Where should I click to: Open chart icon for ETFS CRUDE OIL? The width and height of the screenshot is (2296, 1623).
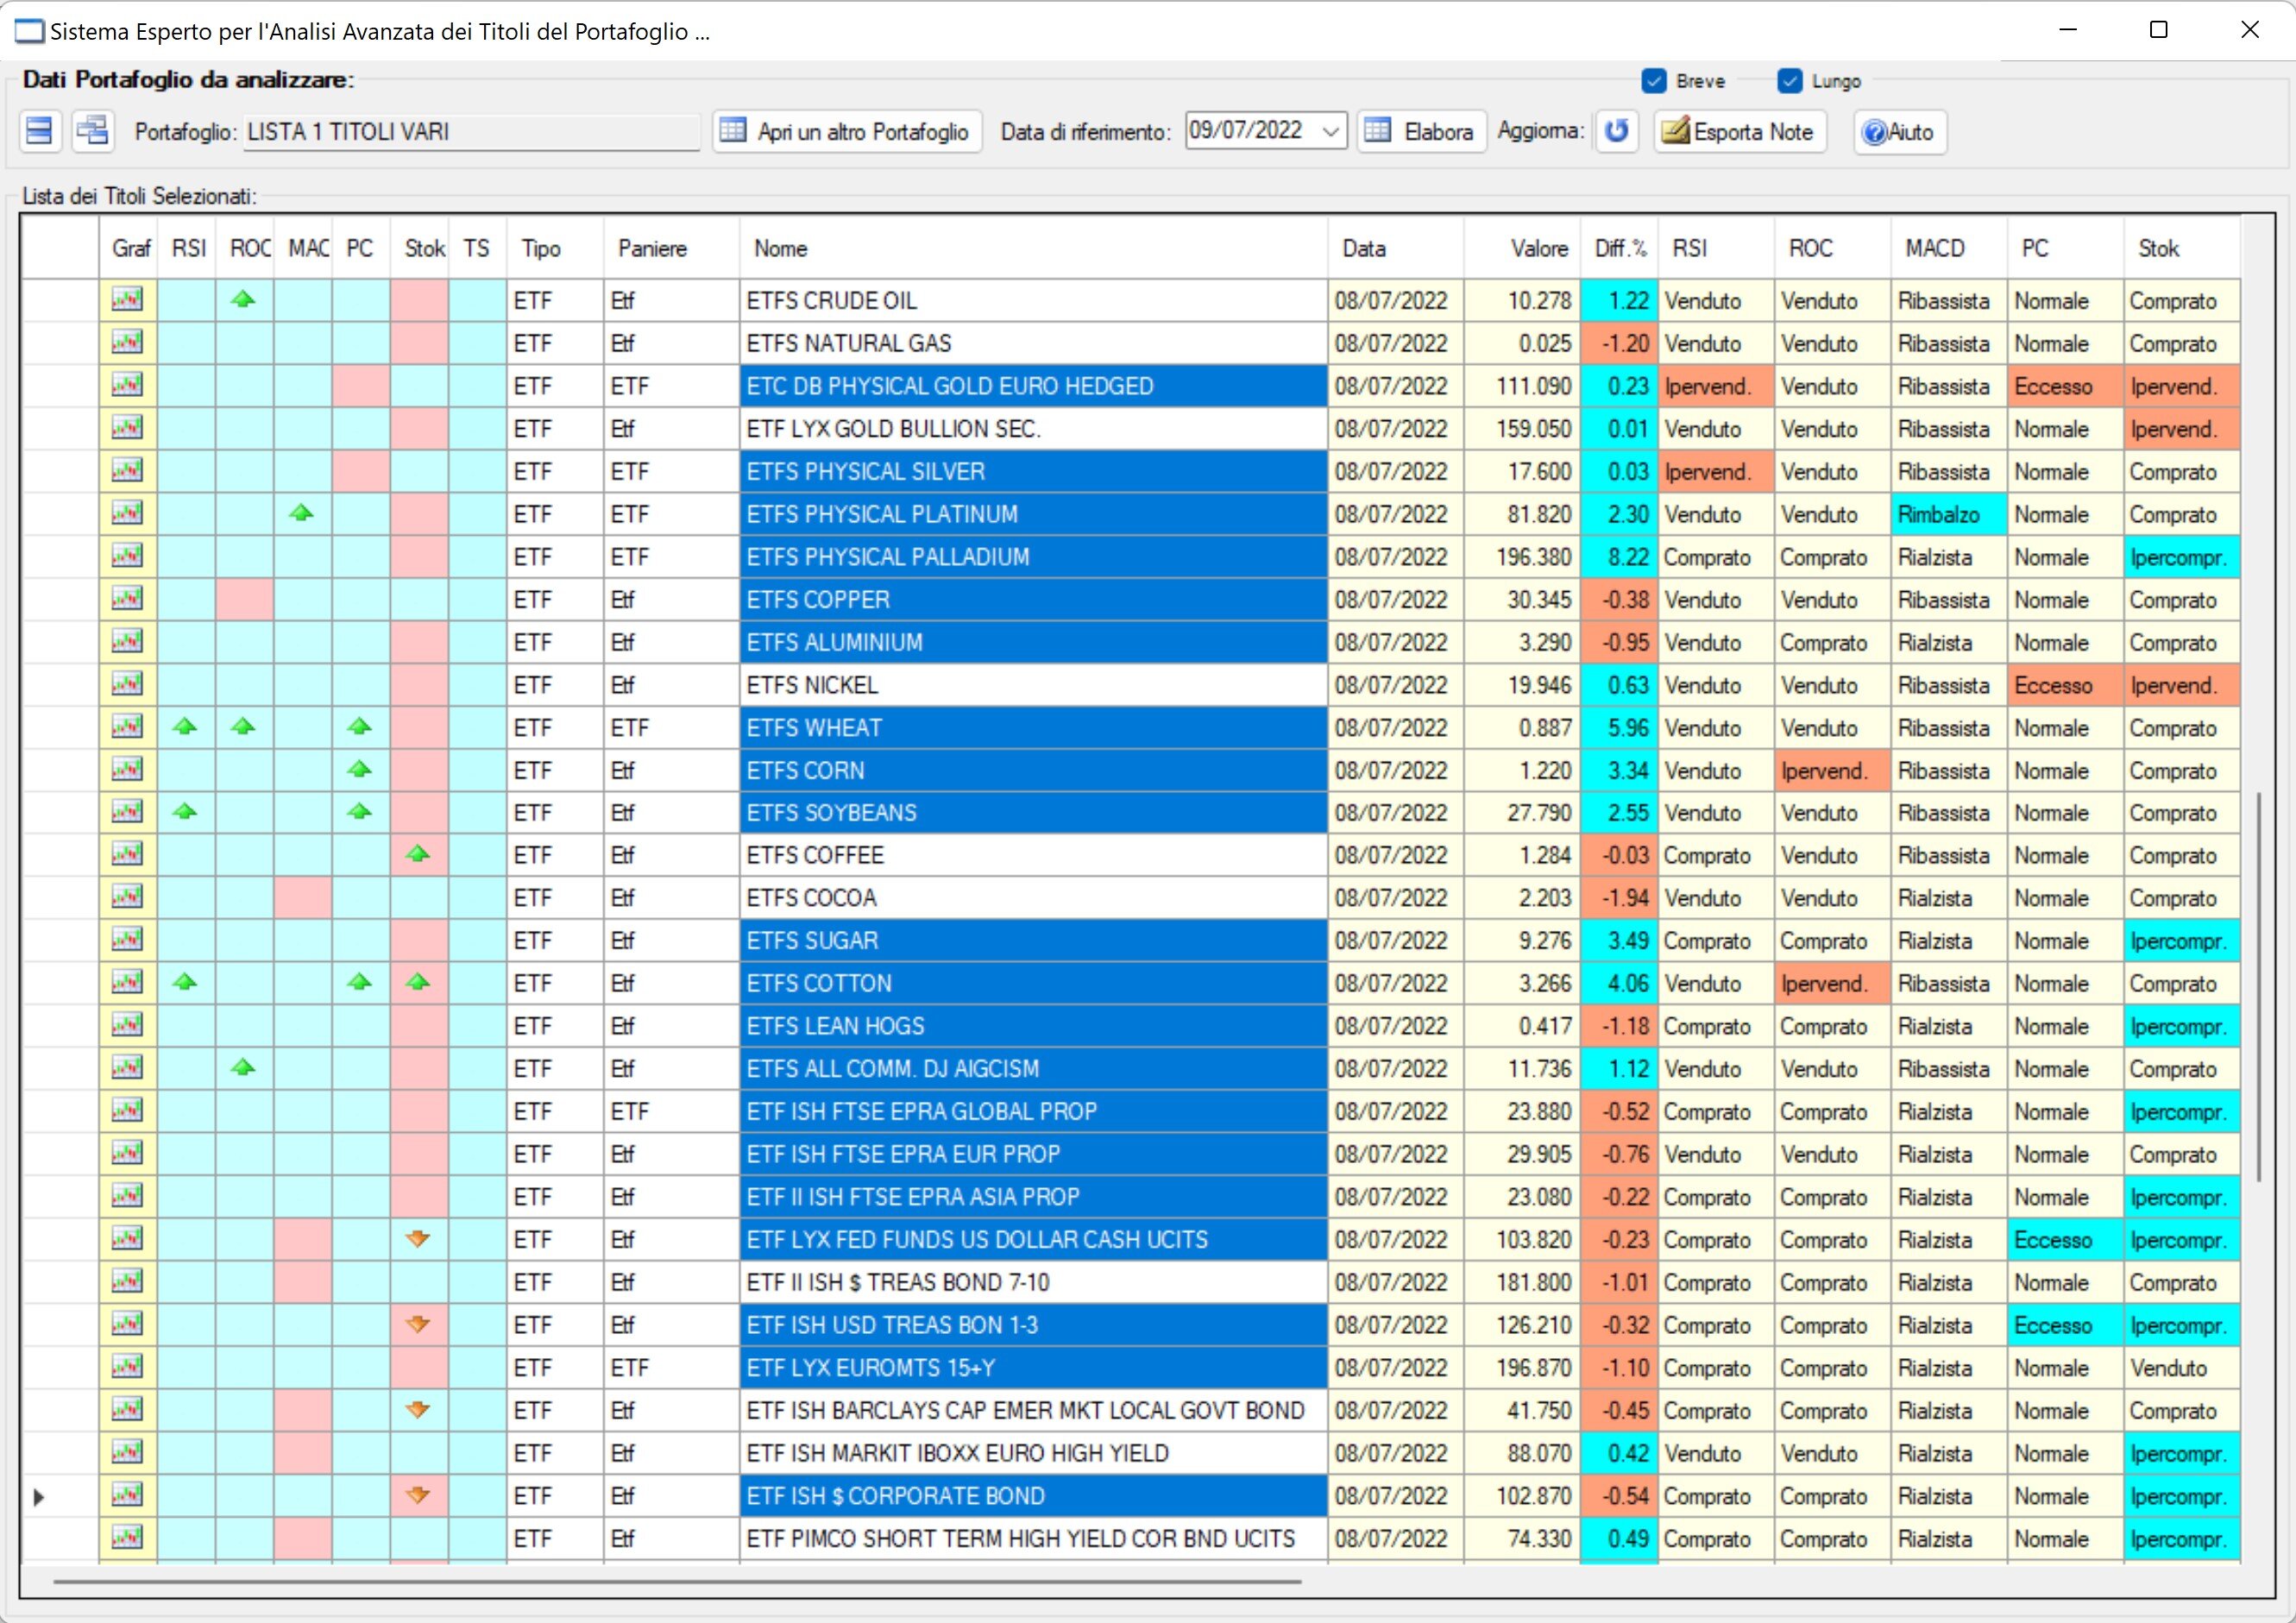(x=127, y=299)
